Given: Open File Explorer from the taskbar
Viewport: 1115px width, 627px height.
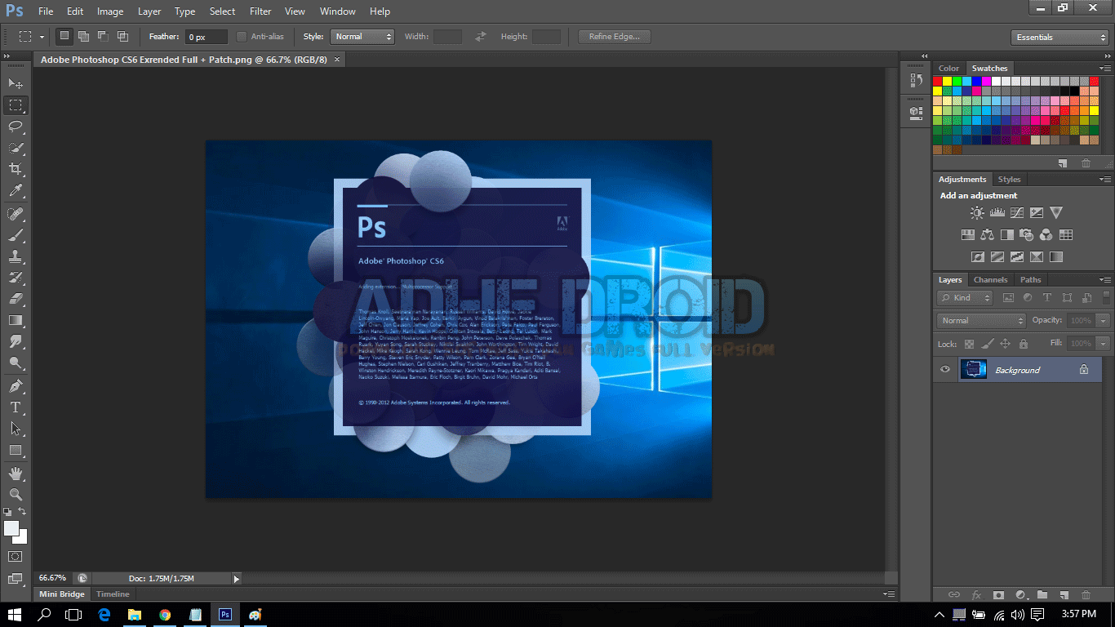Looking at the screenshot, I should click(x=135, y=614).
